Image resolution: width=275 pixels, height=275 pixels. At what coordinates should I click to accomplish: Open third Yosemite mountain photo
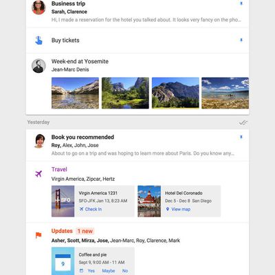pyautogui.click(x=175, y=93)
